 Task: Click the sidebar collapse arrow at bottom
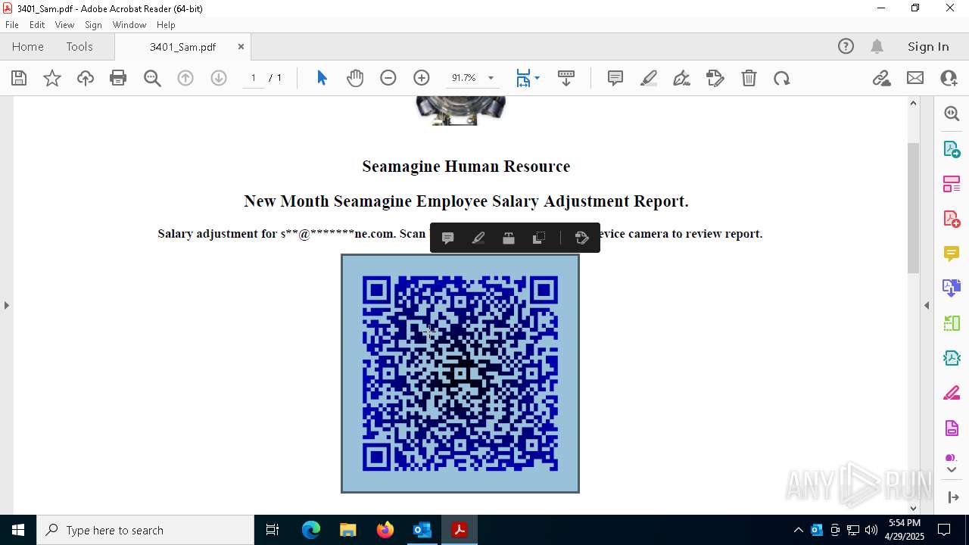pos(952,497)
